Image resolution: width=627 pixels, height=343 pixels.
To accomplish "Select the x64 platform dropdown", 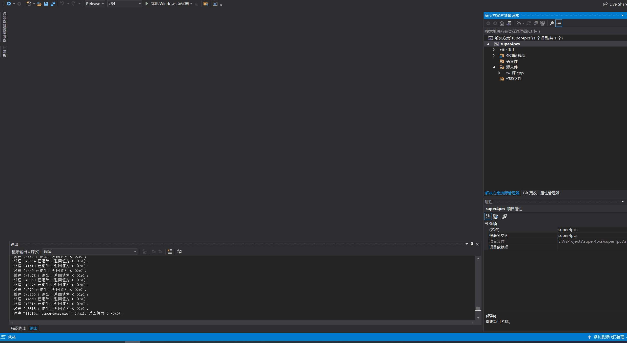I will point(123,4).
